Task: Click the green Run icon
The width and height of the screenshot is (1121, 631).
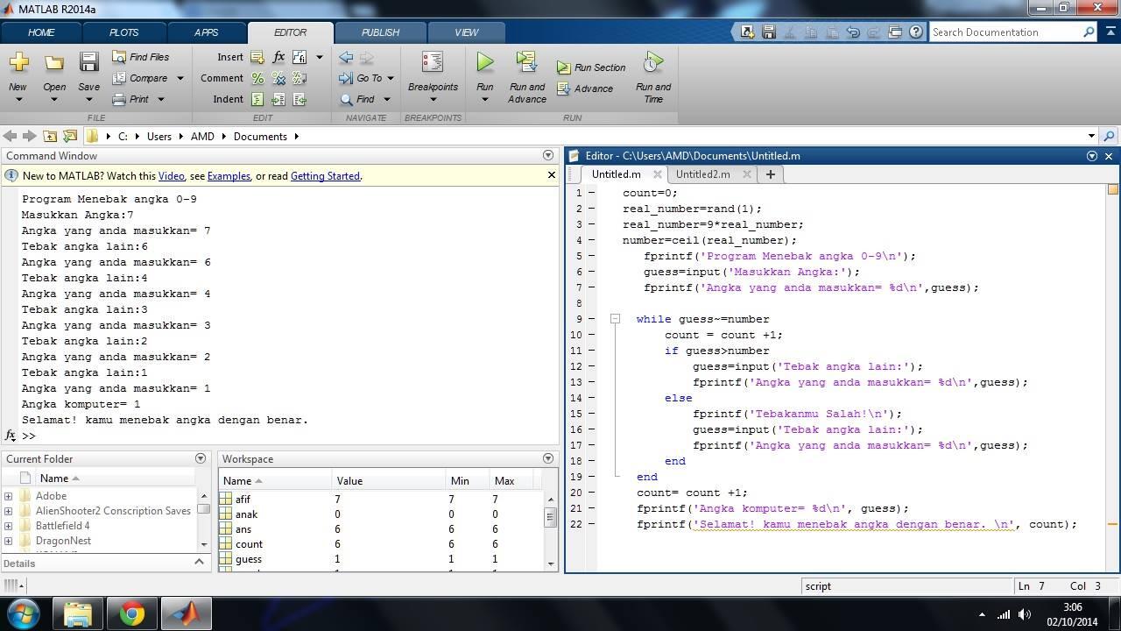Action: [484, 62]
